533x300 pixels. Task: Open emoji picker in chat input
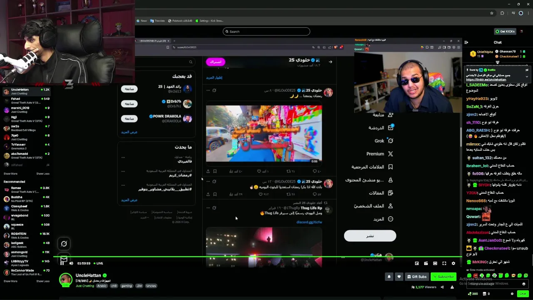pyautogui.click(x=524, y=284)
